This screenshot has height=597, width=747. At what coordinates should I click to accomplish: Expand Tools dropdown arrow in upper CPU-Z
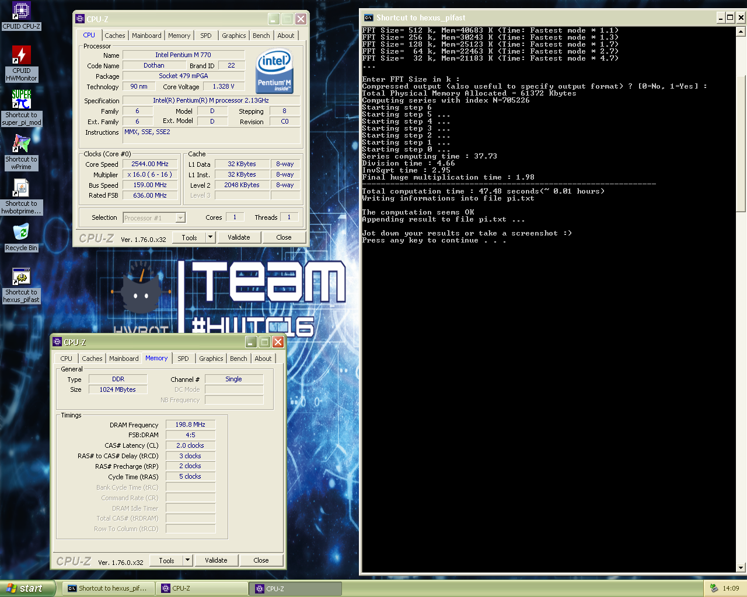point(210,237)
